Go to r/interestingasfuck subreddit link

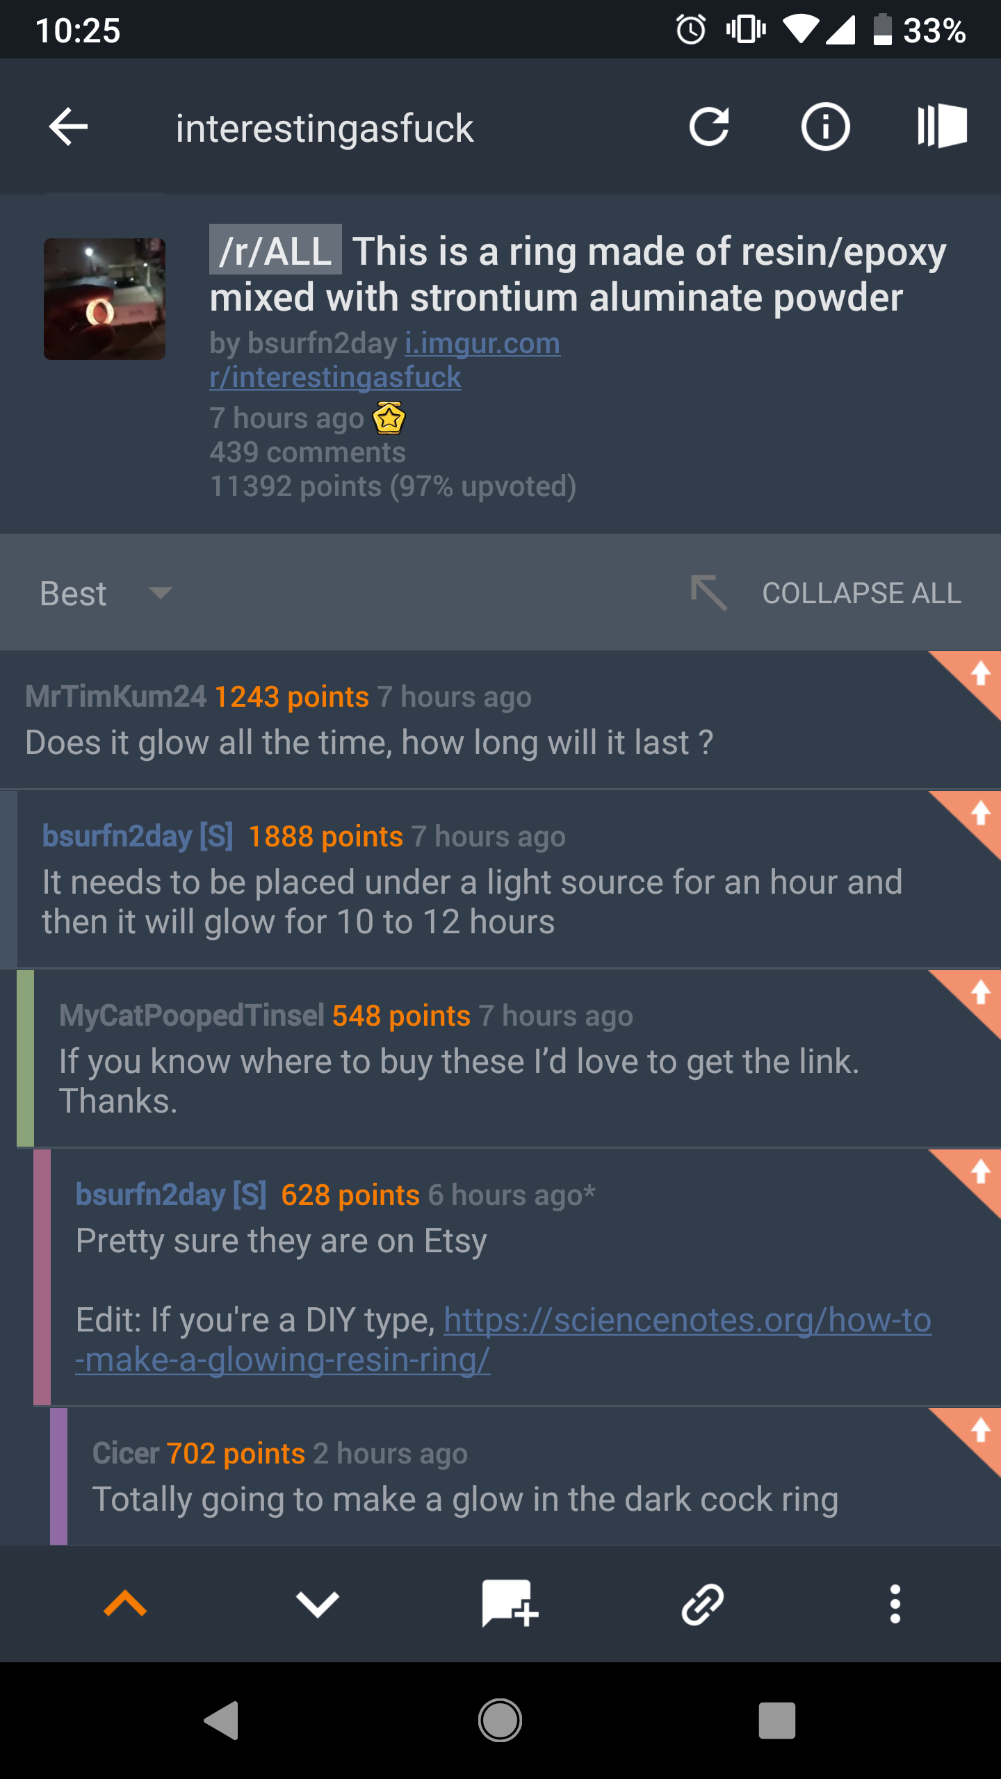pyautogui.click(x=335, y=377)
